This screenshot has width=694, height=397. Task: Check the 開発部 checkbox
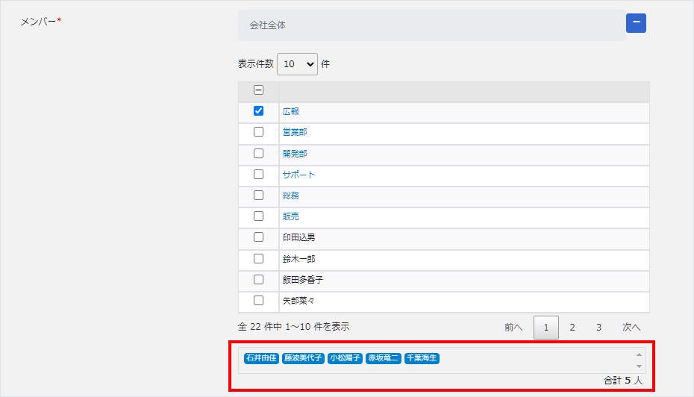[258, 153]
